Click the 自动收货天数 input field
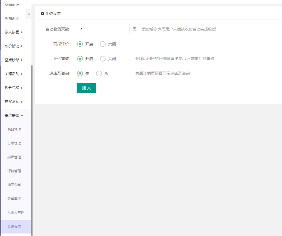 (103, 29)
